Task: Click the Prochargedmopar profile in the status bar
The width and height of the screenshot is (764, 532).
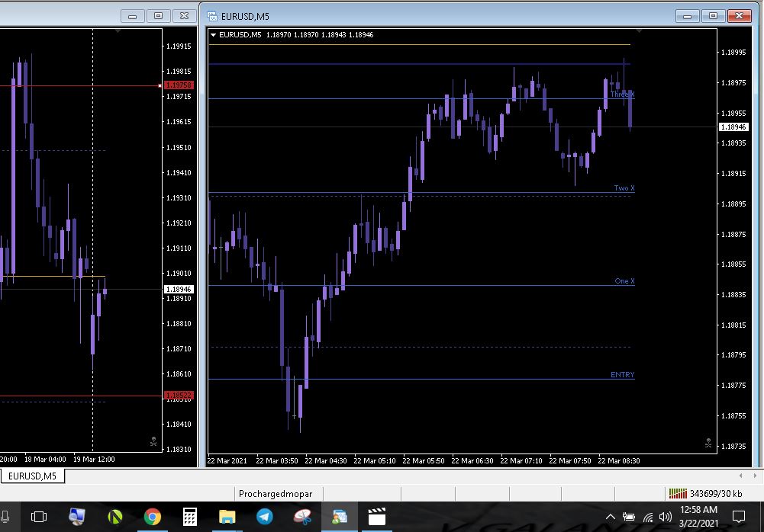Action: (276, 494)
